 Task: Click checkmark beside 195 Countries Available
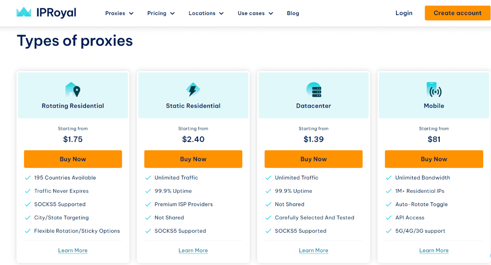click(28, 178)
